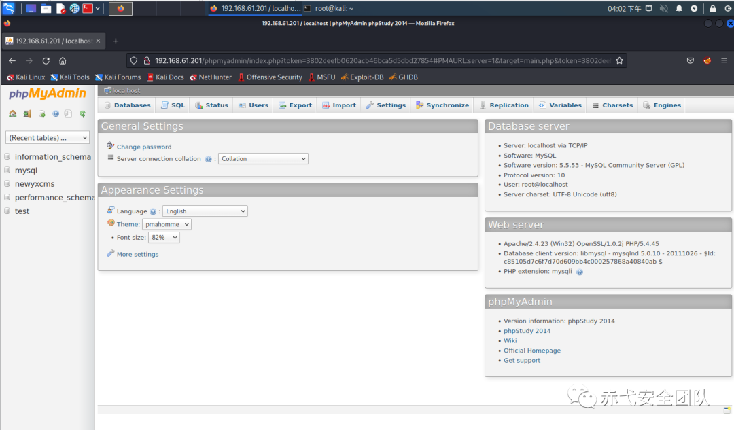The width and height of the screenshot is (734, 430).
Task: Click the Firefox address bar URL
Action: [x=383, y=60]
